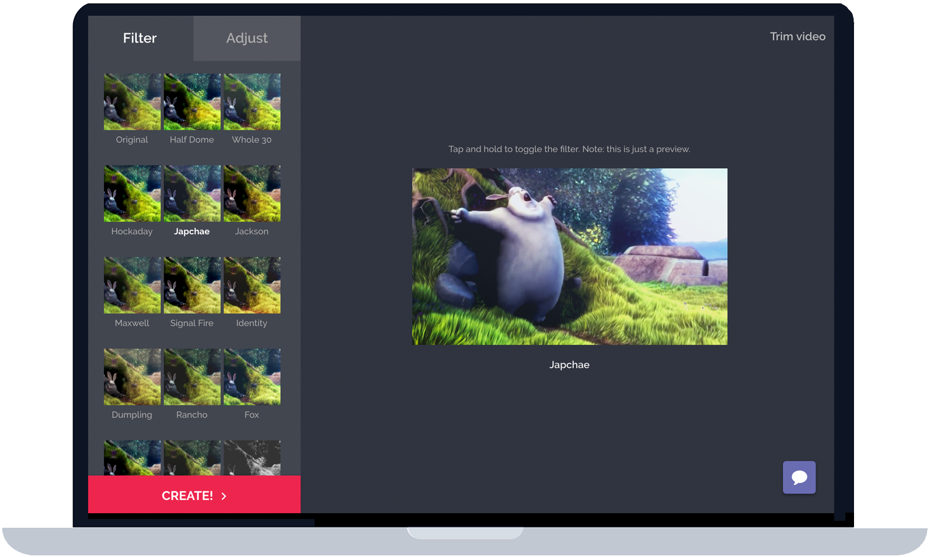Click the Trim video link
The image size is (934, 557).
click(797, 36)
